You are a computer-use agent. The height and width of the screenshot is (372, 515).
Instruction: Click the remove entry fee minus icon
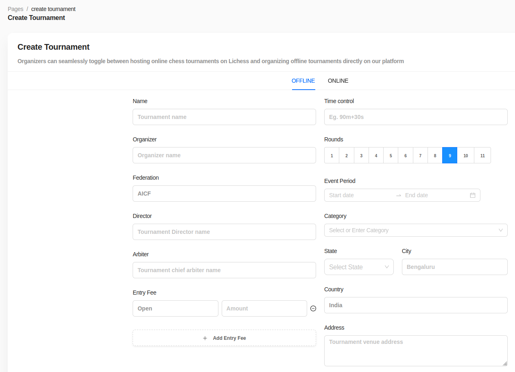click(313, 308)
